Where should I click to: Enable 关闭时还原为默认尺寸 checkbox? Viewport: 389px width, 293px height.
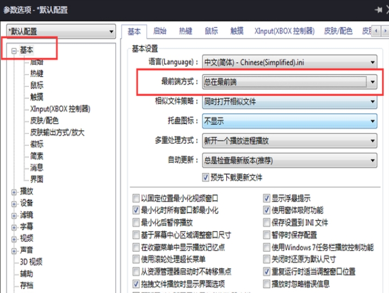coord(267,259)
